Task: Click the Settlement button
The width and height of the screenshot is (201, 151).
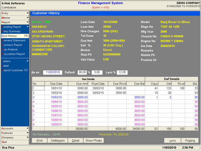Action: (58, 141)
